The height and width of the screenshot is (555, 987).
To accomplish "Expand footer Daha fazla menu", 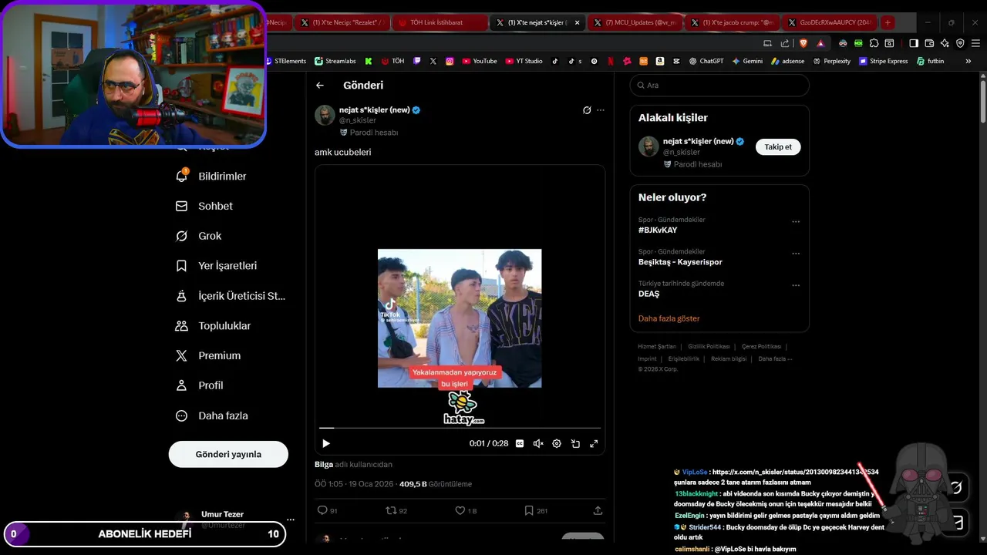I will [775, 358].
